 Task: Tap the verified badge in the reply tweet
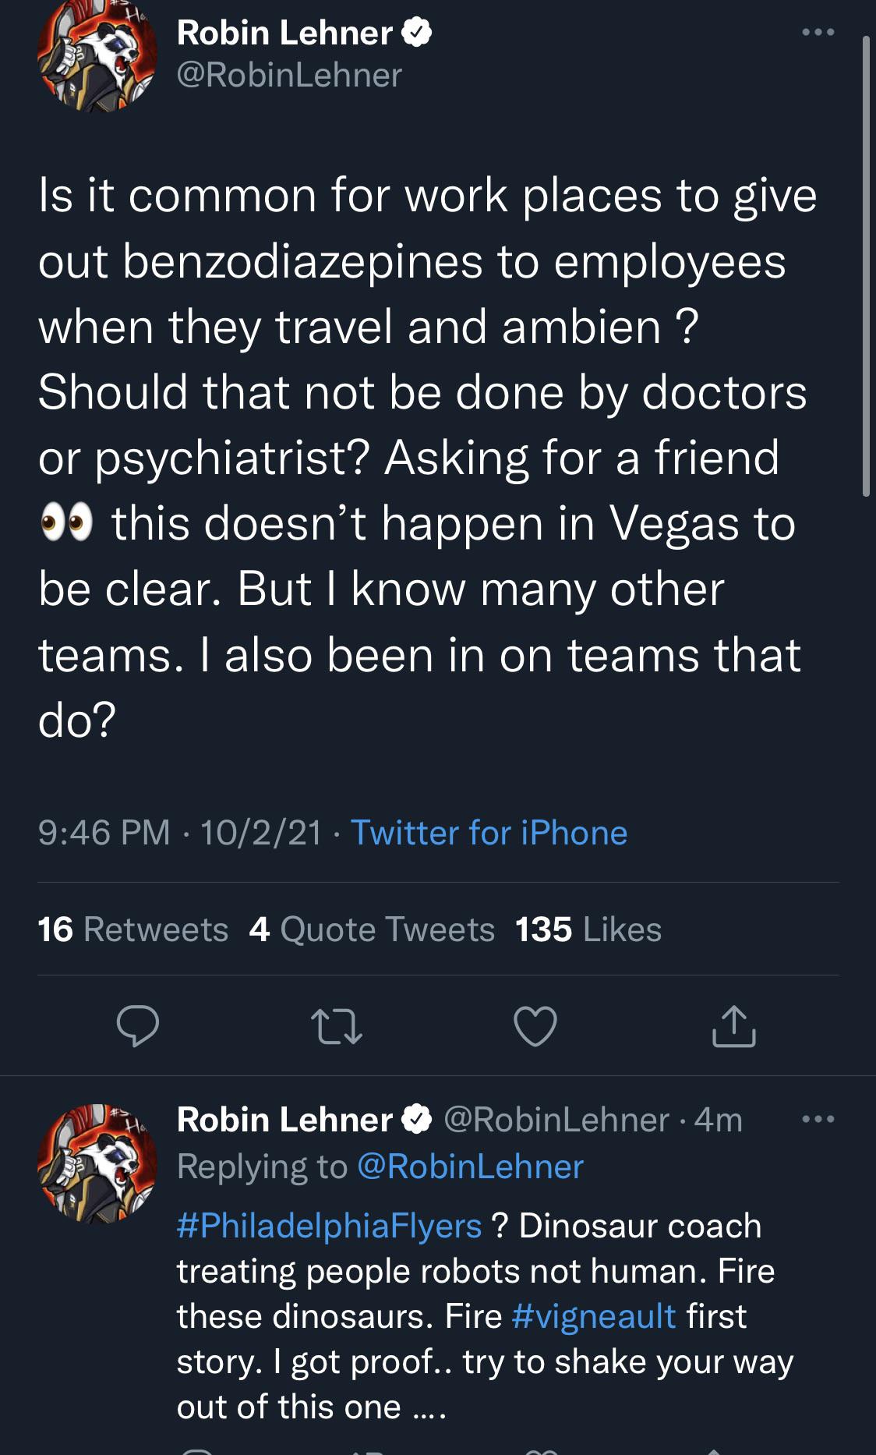pos(417,1120)
